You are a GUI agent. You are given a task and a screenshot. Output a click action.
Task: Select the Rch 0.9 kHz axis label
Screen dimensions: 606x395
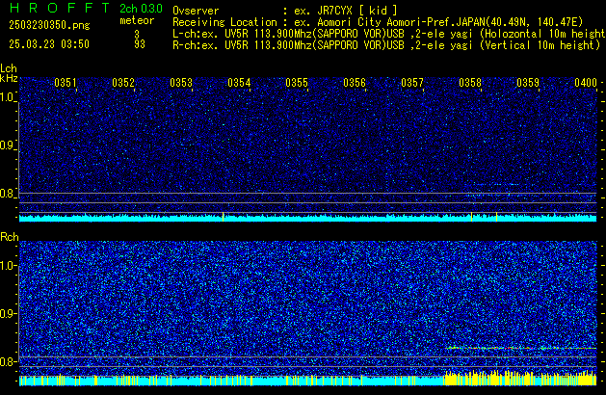pyautogui.click(x=8, y=313)
